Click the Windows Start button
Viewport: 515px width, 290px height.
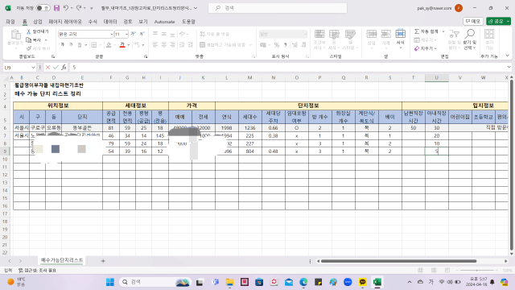click(110, 282)
